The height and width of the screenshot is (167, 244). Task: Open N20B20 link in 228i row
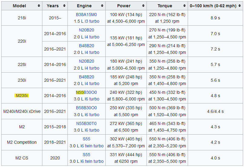87,61
